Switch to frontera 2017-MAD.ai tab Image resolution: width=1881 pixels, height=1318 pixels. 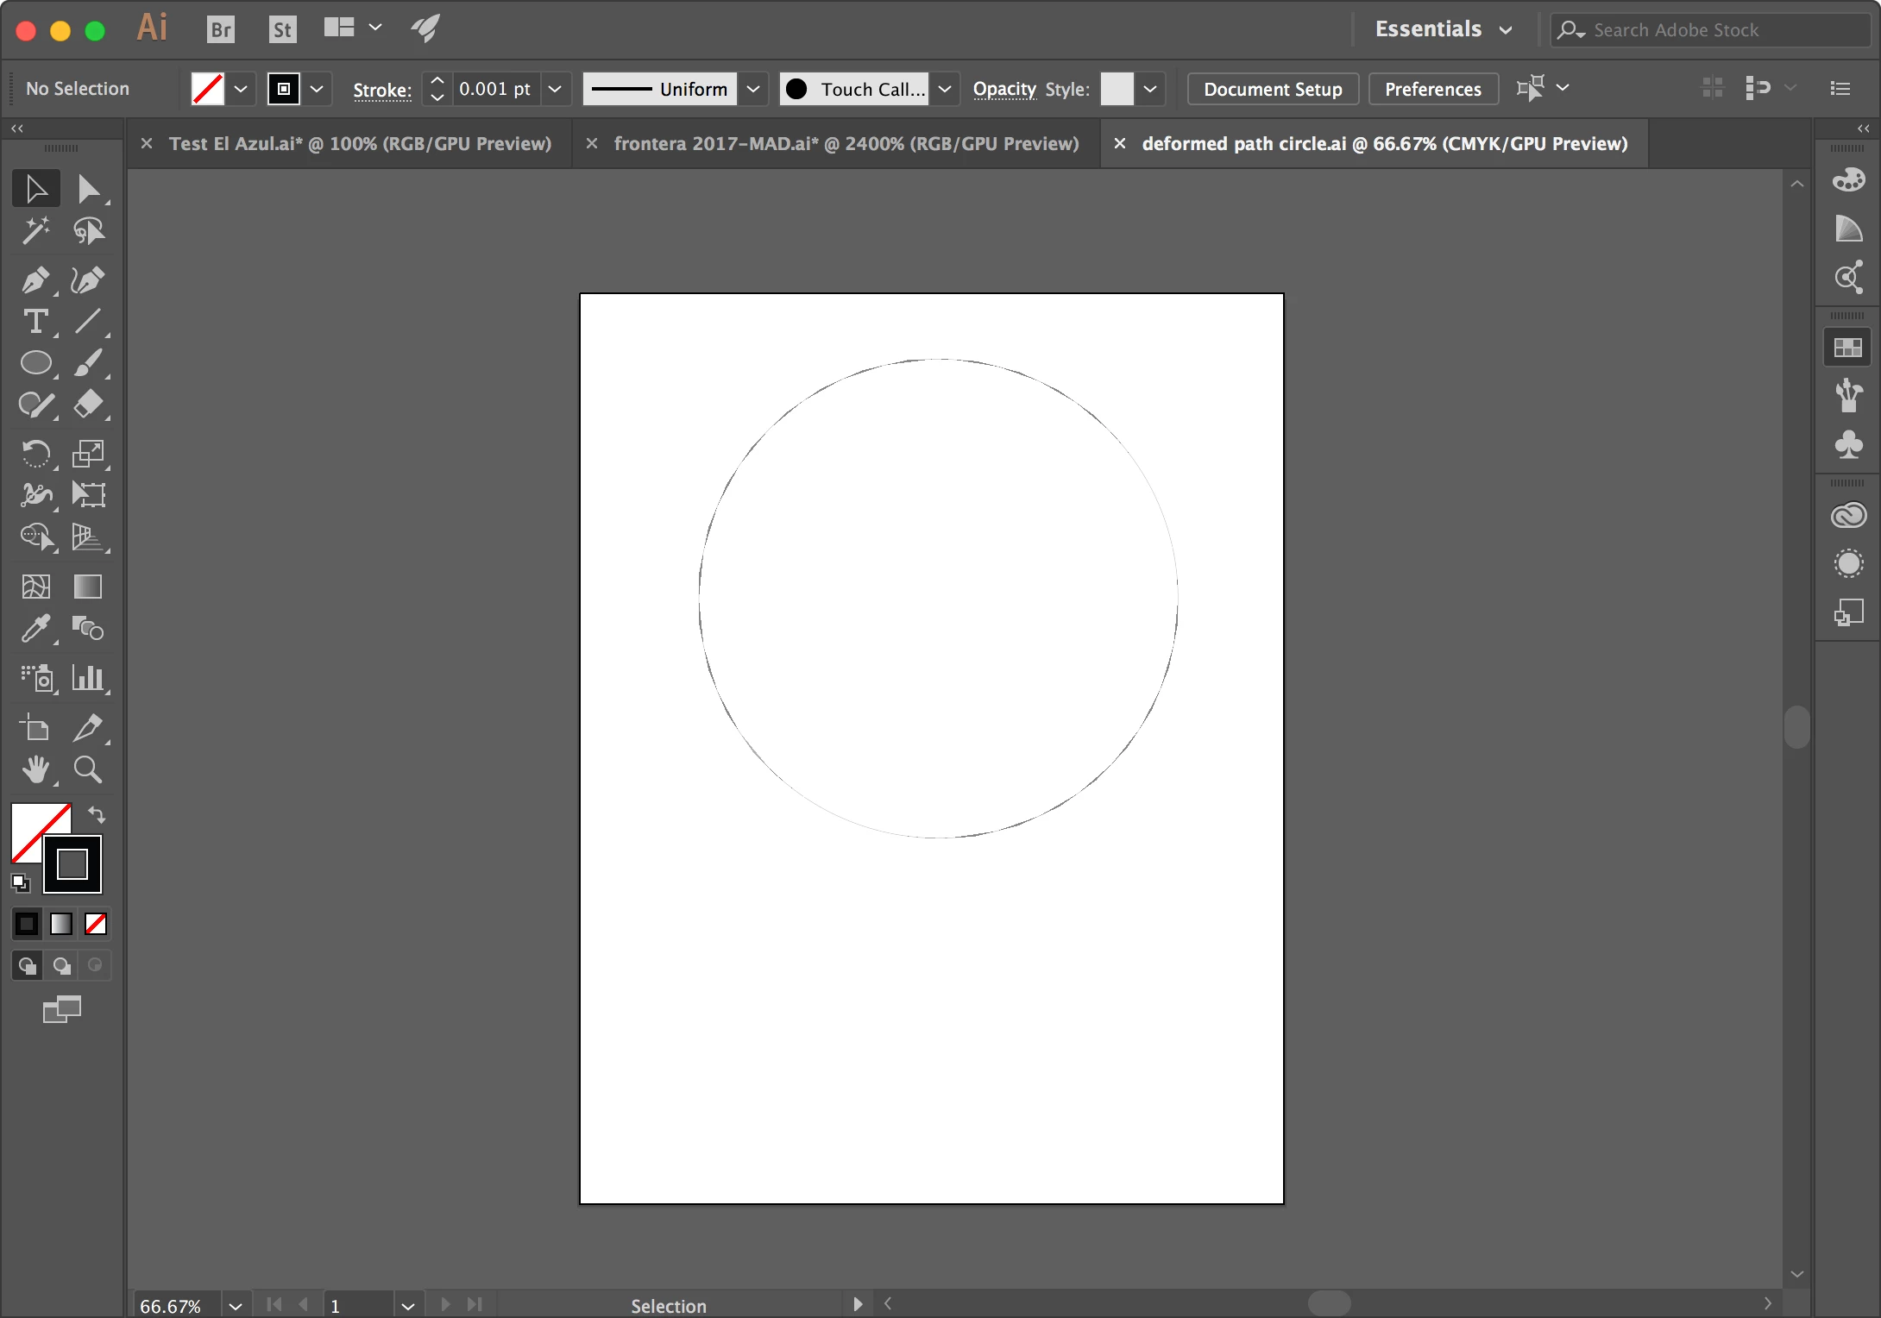[x=846, y=143]
